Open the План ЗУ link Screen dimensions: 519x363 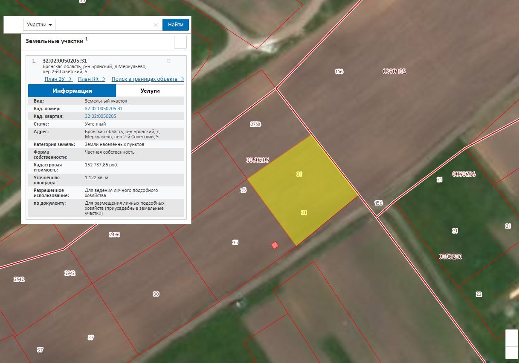(x=58, y=79)
